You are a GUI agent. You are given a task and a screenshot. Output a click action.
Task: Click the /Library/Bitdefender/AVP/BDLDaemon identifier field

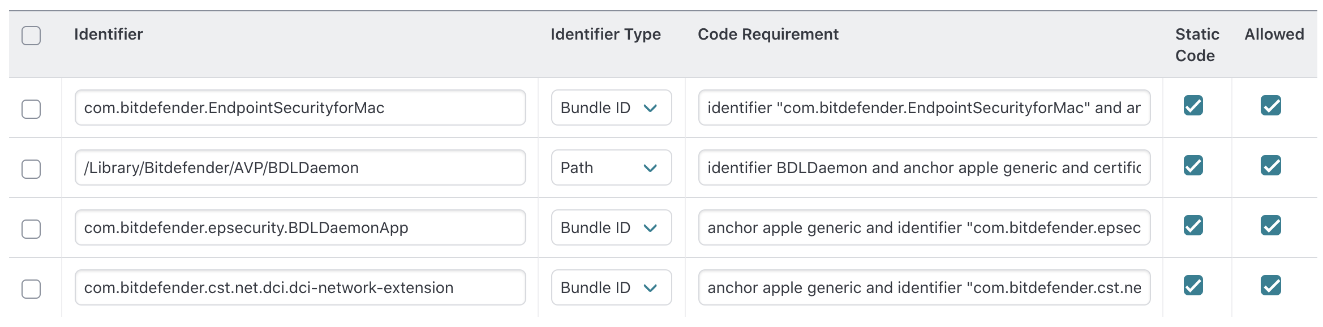(302, 168)
